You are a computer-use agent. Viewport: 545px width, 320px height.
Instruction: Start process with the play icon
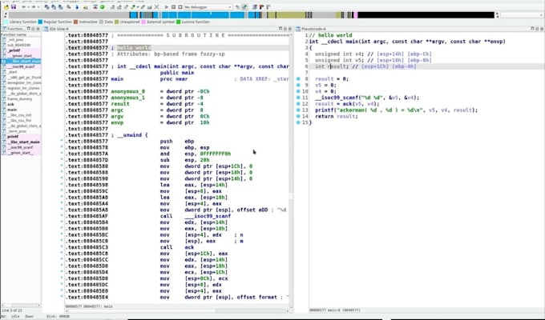[167, 7]
